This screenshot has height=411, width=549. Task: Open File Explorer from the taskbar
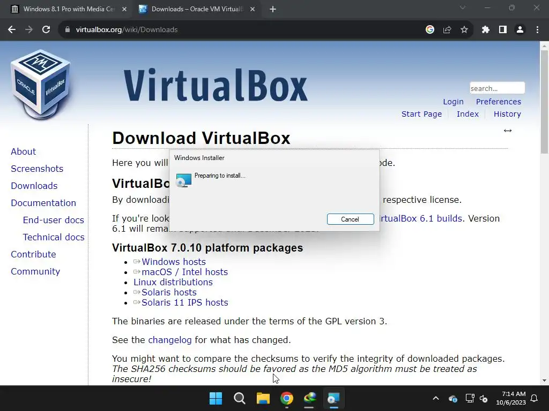263,398
